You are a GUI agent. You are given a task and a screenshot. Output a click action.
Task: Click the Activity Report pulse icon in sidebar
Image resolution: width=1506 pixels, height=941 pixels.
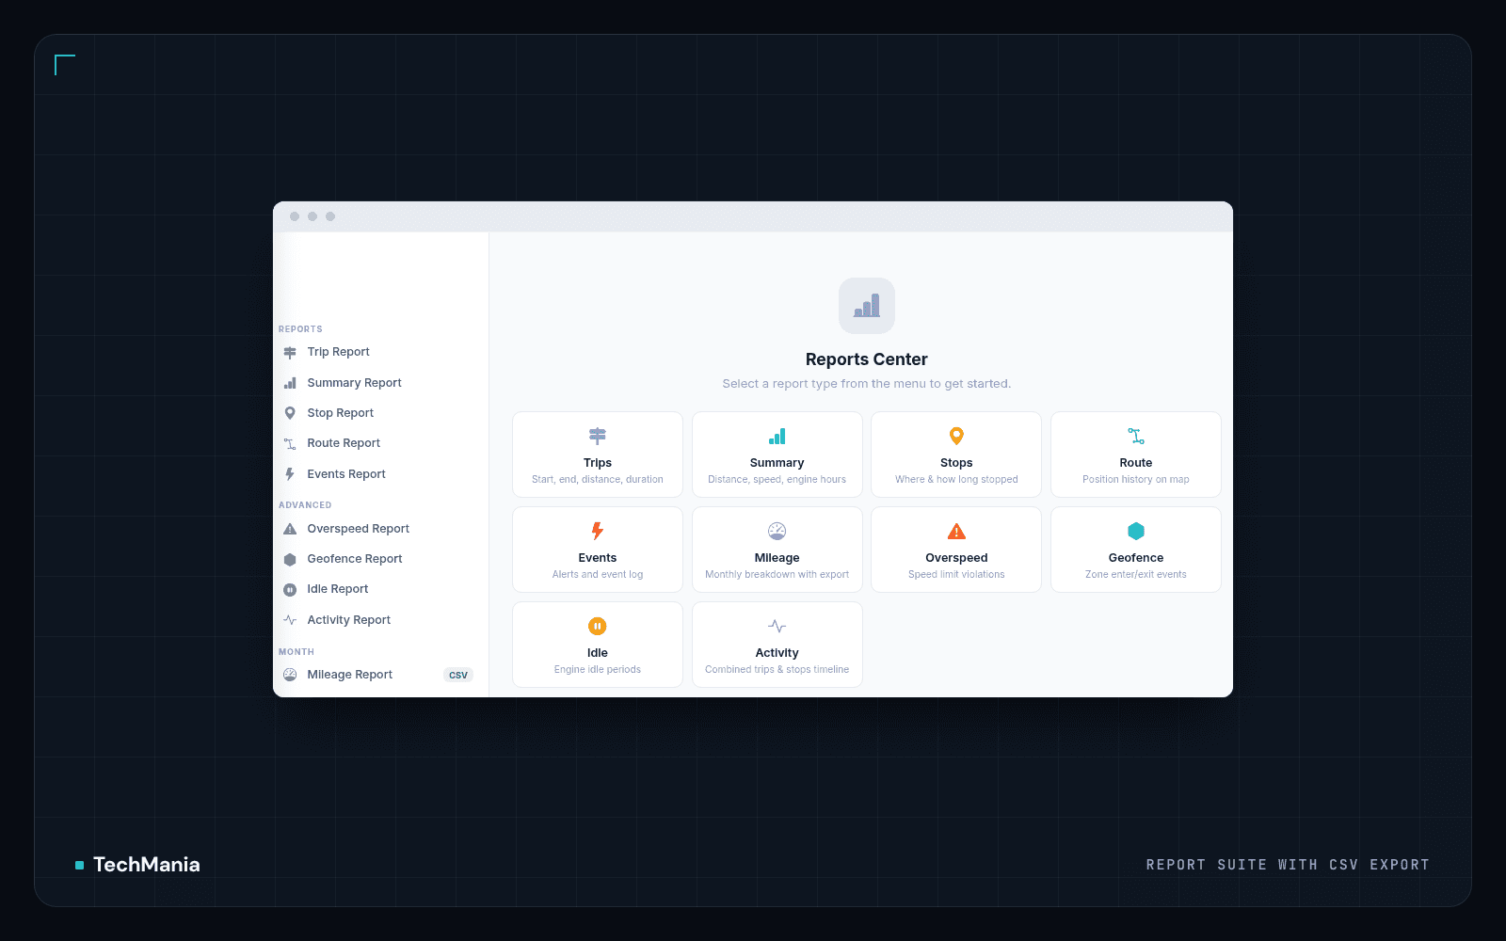coord(290,620)
